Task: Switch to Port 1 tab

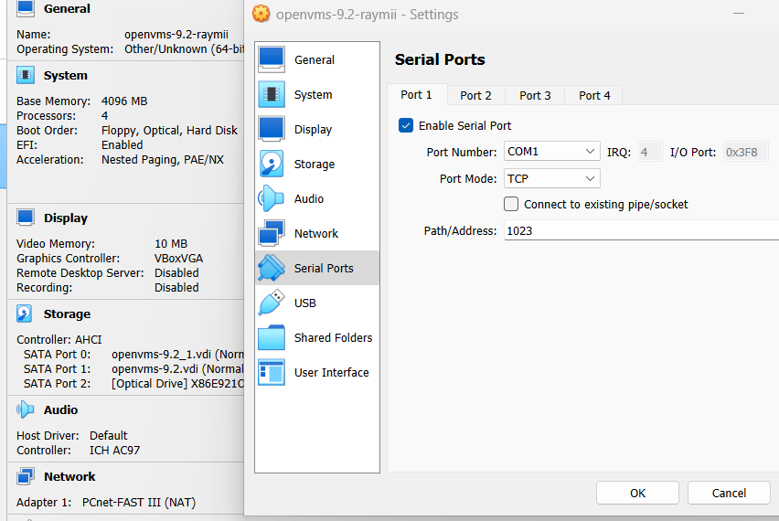Action: pos(417,95)
